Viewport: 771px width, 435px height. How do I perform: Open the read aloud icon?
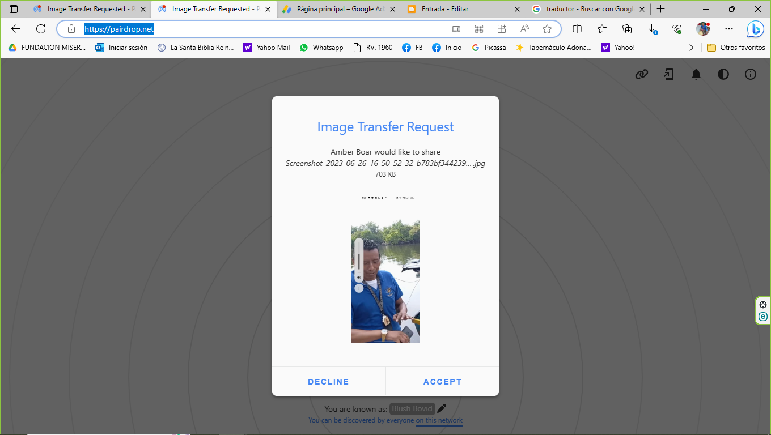[x=524, y=29]
